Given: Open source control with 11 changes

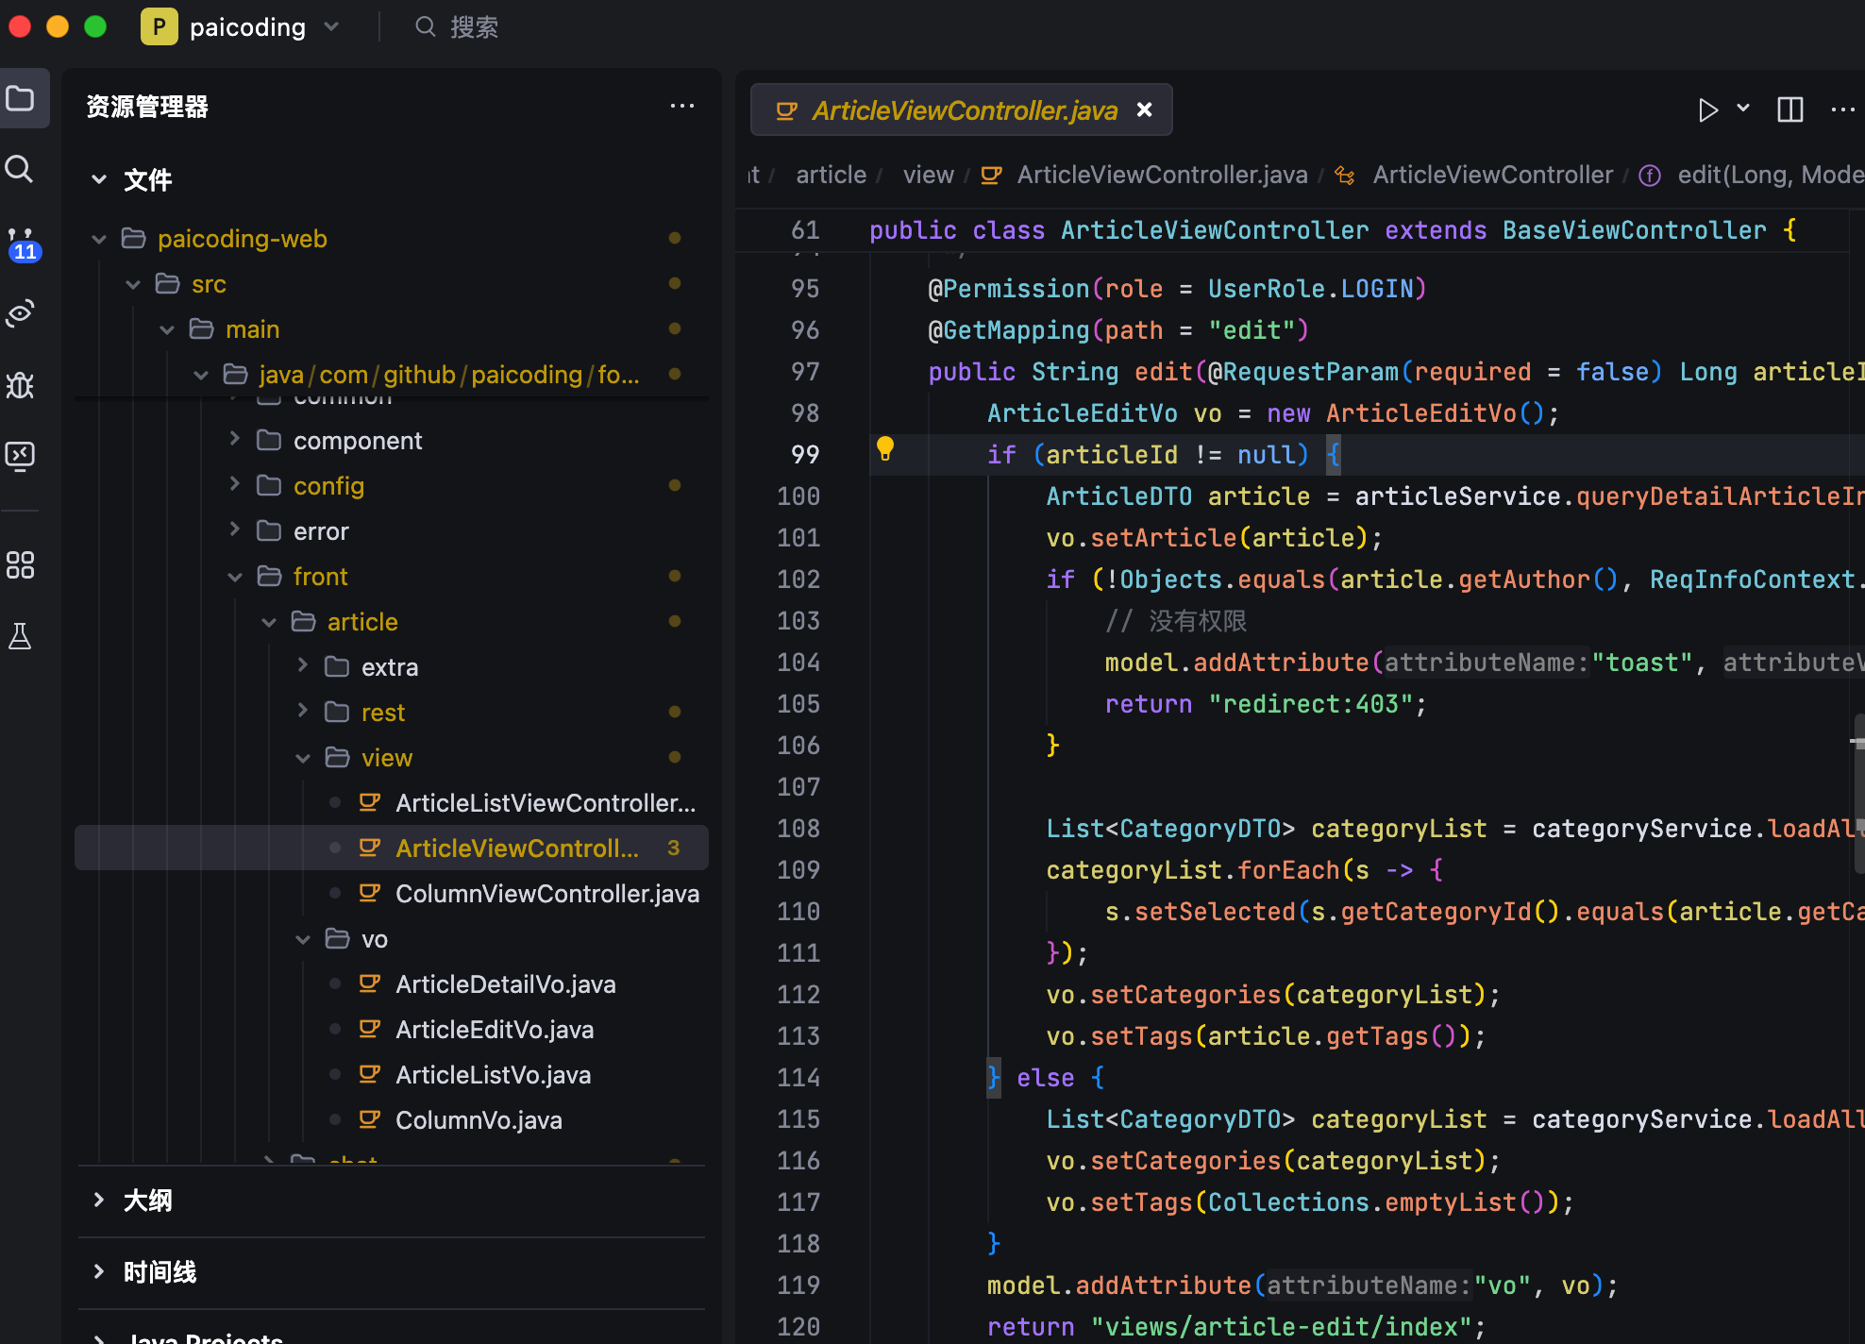Looking at the screenshot, I should [x=21, y=243].
